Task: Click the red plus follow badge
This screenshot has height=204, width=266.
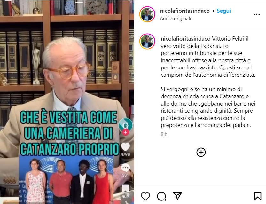Action: point(125,132)
